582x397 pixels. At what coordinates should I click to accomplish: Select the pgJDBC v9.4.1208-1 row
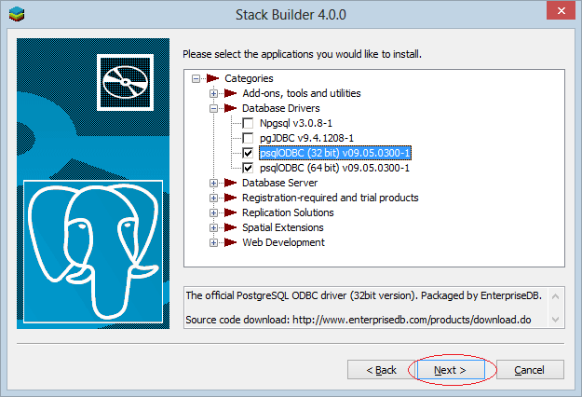pyautogui.click(x=306, y=138)
